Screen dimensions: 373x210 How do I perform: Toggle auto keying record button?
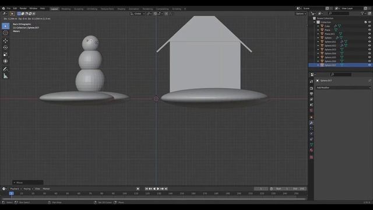coord(138,189)
